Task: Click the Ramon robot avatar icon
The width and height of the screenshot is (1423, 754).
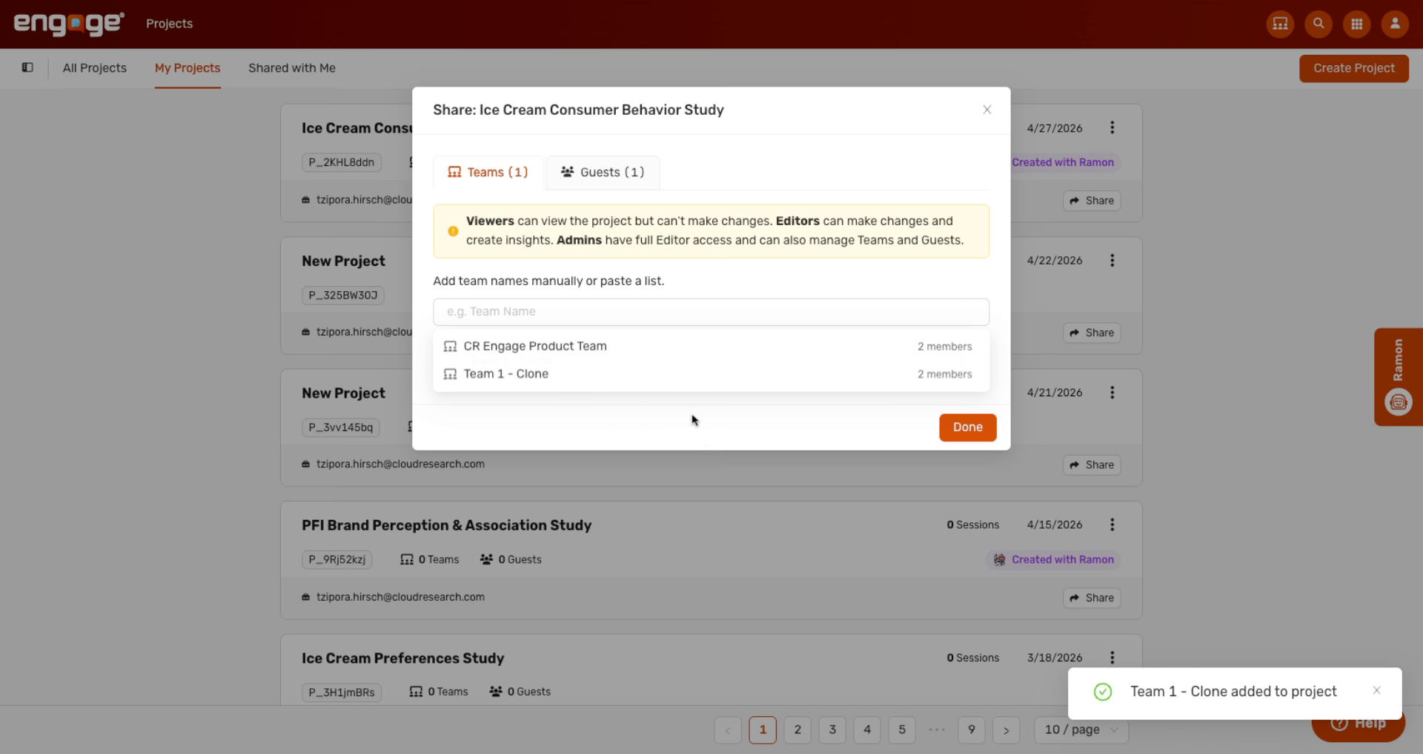Action: 1398,402
